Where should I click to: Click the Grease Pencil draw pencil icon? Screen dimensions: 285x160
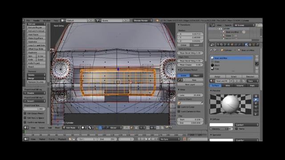pyautogui.click(x=179, y=80)
